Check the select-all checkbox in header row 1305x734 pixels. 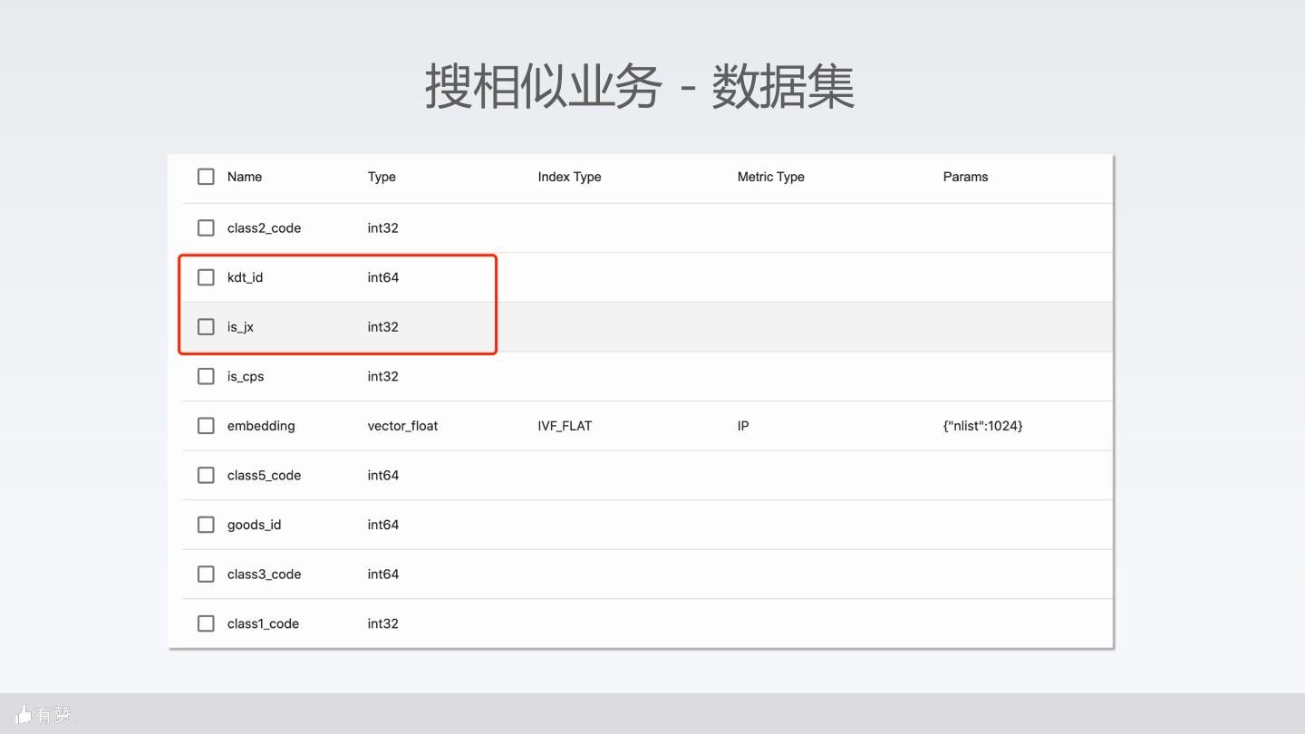click(206, 177)
